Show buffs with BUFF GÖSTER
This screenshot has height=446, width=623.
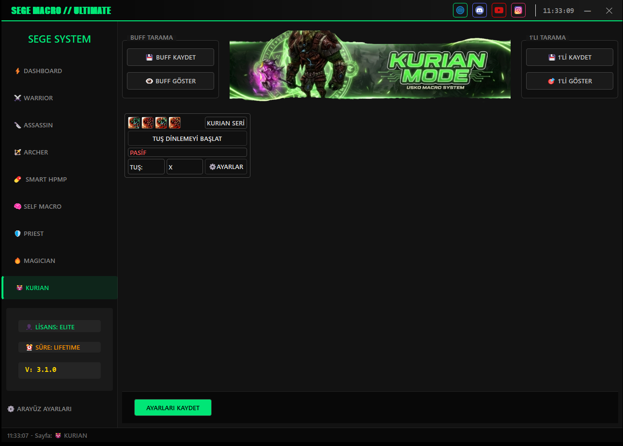171,81
